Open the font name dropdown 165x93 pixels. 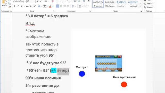pos(25,1)
